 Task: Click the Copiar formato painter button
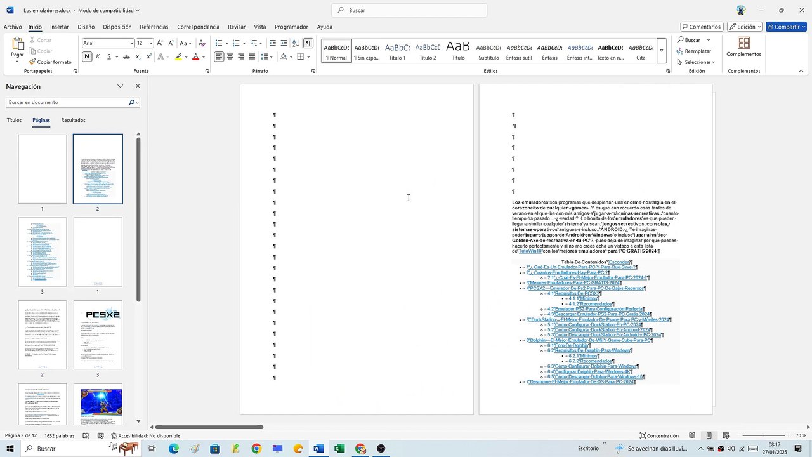click(50, 62)
